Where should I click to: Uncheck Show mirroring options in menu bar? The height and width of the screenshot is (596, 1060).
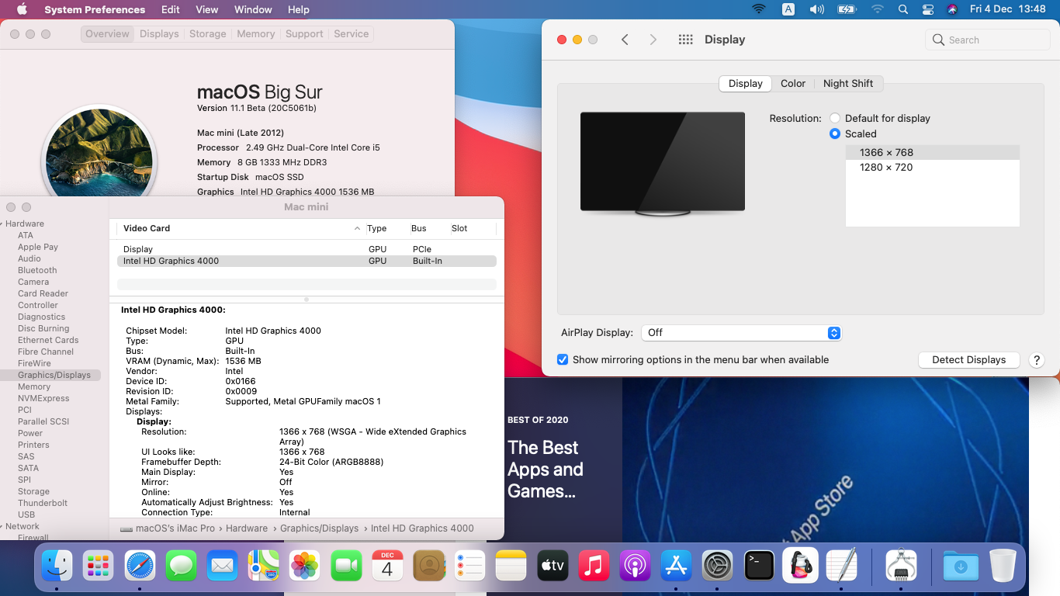[x=563, y=359]
